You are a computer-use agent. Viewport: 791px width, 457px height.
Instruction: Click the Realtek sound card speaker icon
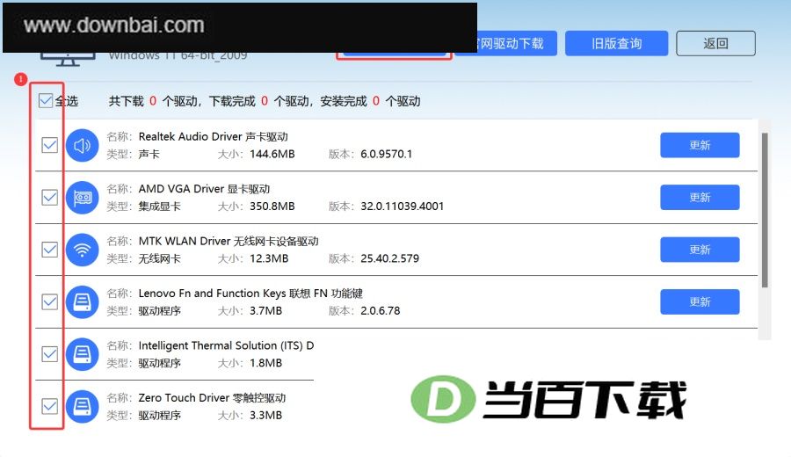83,145
